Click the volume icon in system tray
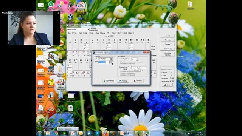Image resolution: width=242 pixels, height=136 pixels. 189,133
